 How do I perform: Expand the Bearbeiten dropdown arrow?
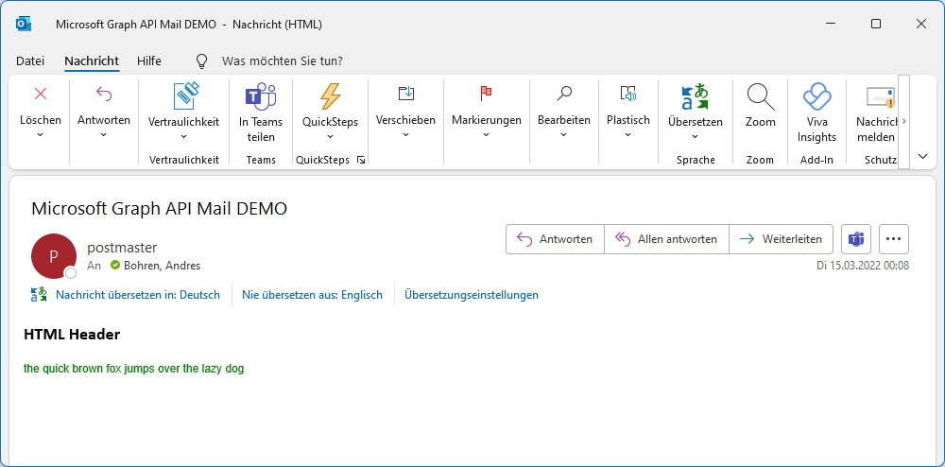pyautogui.click(x=564, y=134)
